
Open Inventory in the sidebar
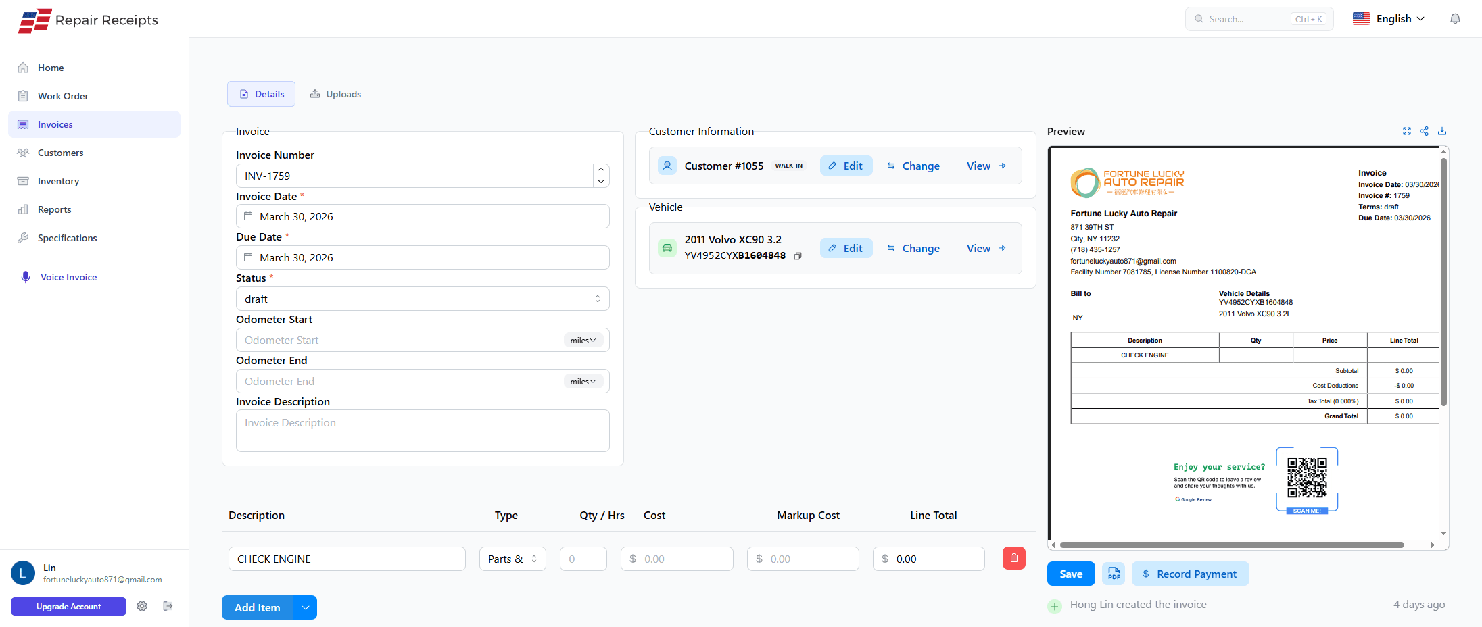pos(58,181)
